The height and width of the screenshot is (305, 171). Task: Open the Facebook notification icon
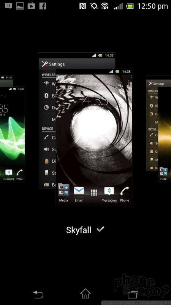point(43,6)
